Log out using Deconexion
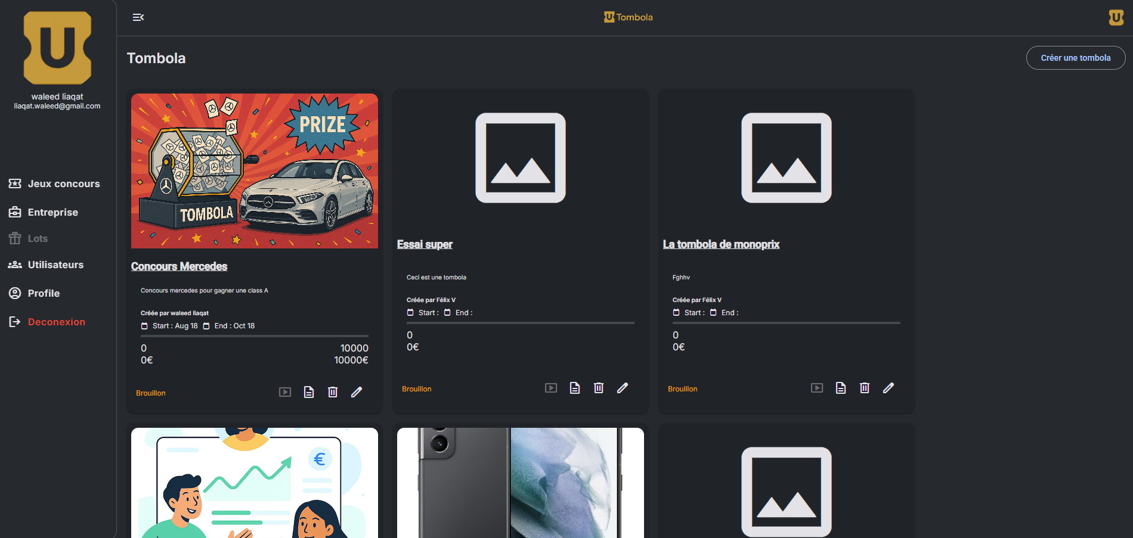The height and width of the screenshot is (538, 1133). click(x=56, y=322)
